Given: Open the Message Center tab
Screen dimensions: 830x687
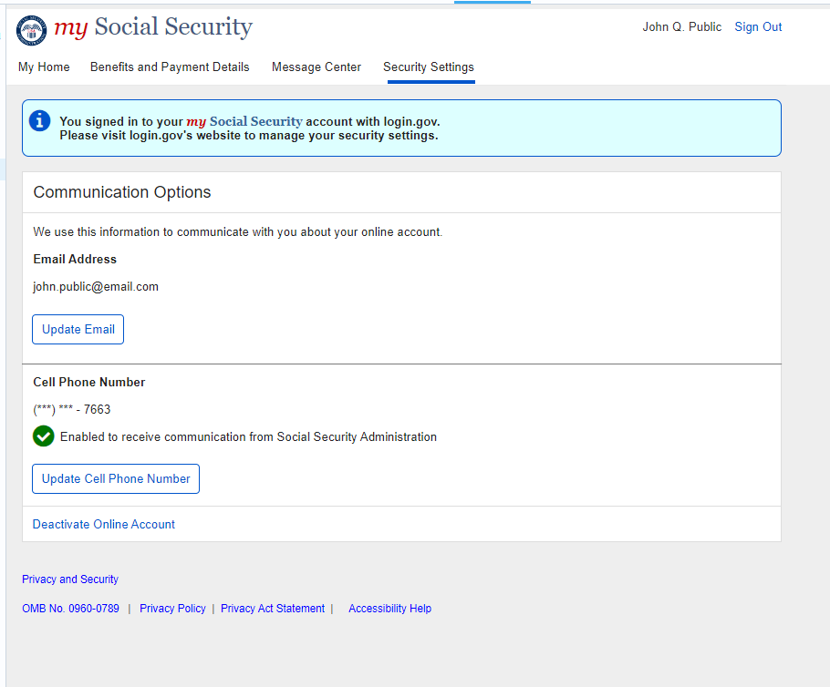Looking at the screenshot, I should 316,67.
